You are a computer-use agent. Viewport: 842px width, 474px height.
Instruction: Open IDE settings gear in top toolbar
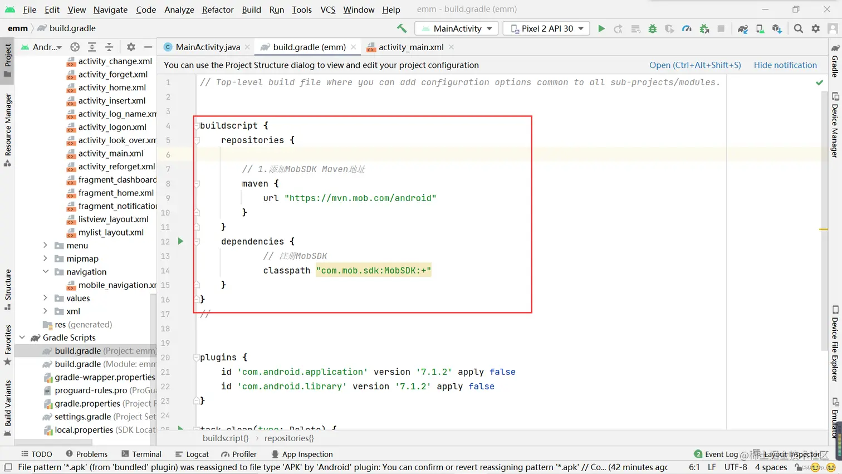pos(816,28)
